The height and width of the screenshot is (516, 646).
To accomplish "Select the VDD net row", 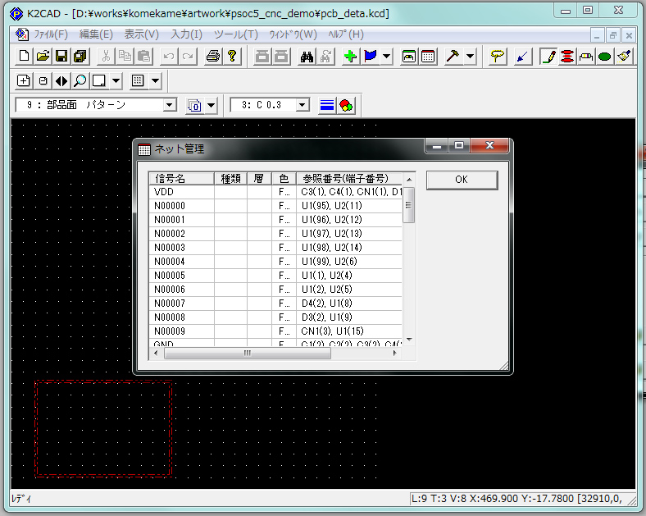I will pyautogui.click(x=275, y=192).
